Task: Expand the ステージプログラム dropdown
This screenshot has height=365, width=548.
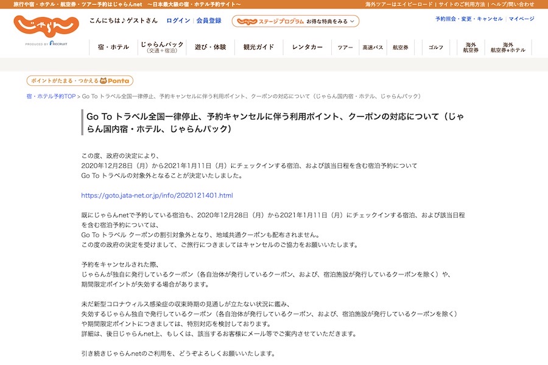Action: (295, 21)
